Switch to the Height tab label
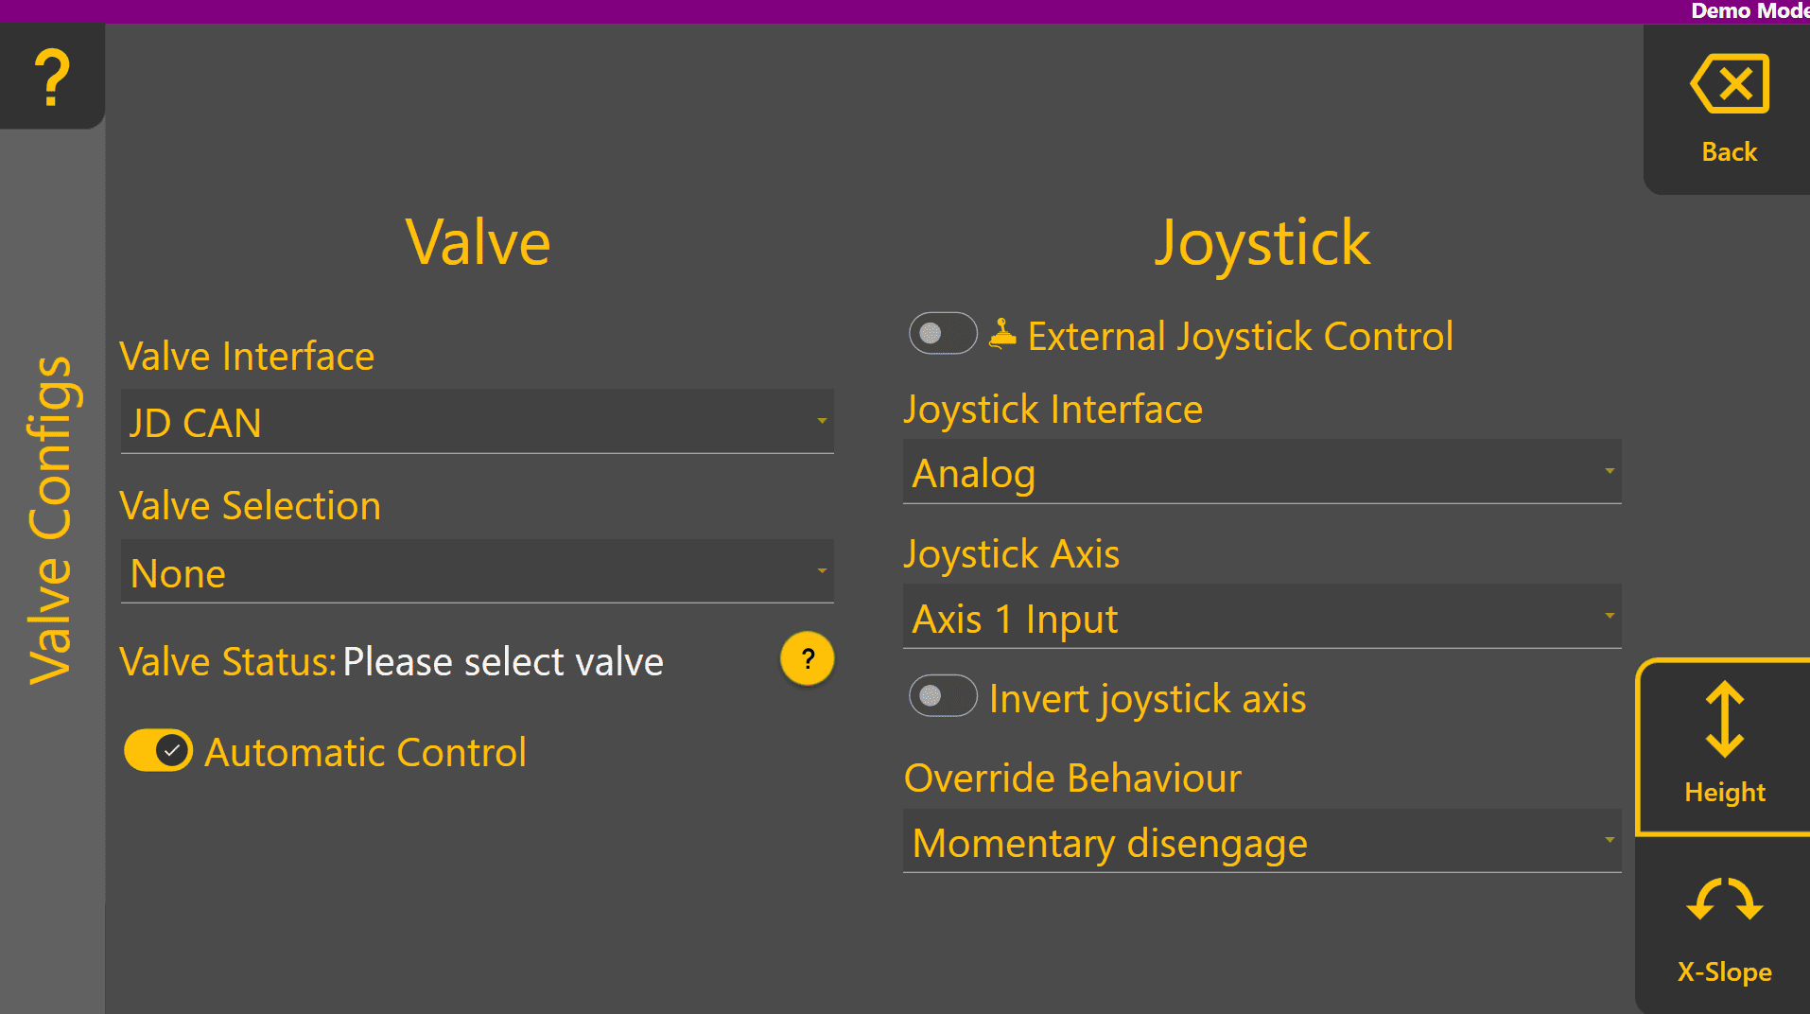This screenshot has height=1014, width=1810. click(x=1724, y=792)
